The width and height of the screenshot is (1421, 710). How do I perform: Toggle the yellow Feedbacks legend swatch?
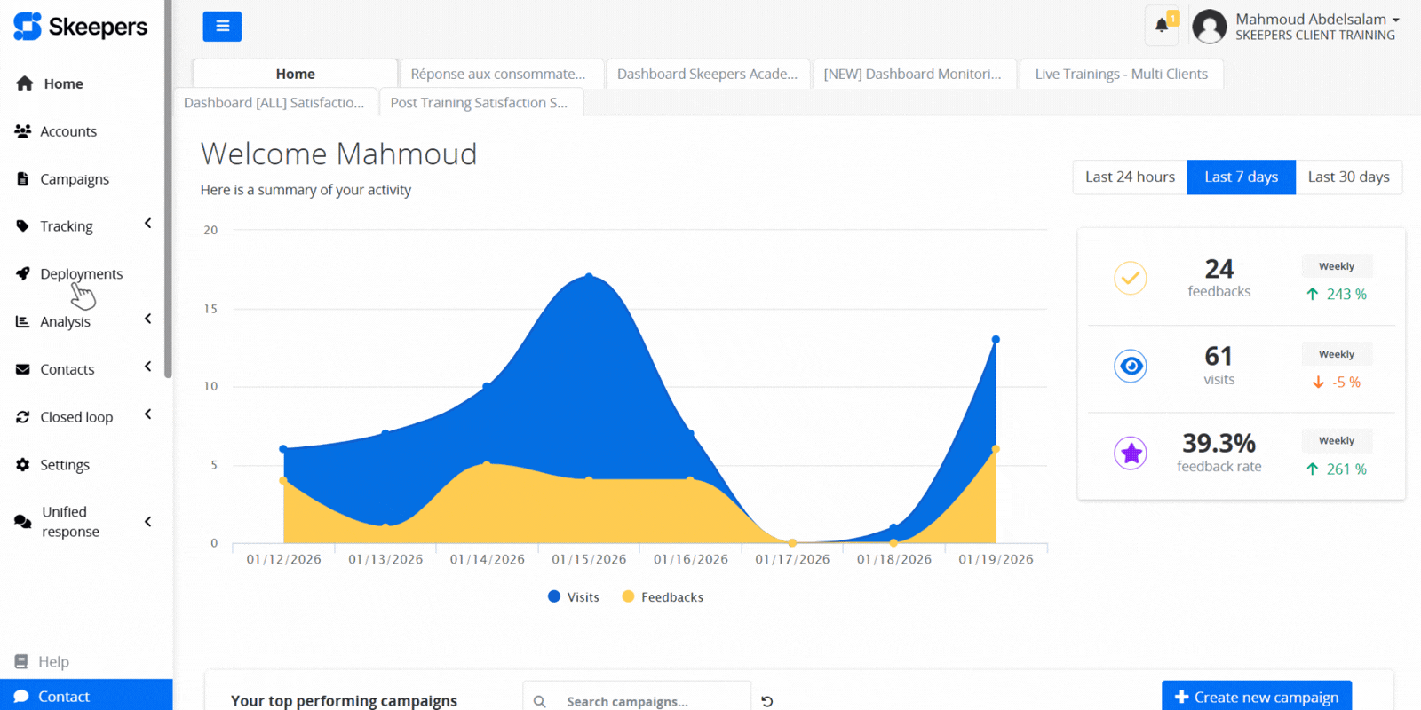(x=629, y=597)
